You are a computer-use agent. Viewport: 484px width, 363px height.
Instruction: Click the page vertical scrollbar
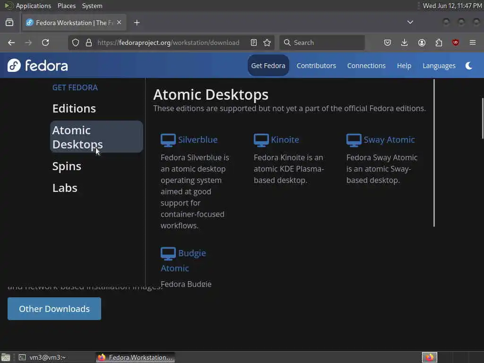[x=483, y=119]
